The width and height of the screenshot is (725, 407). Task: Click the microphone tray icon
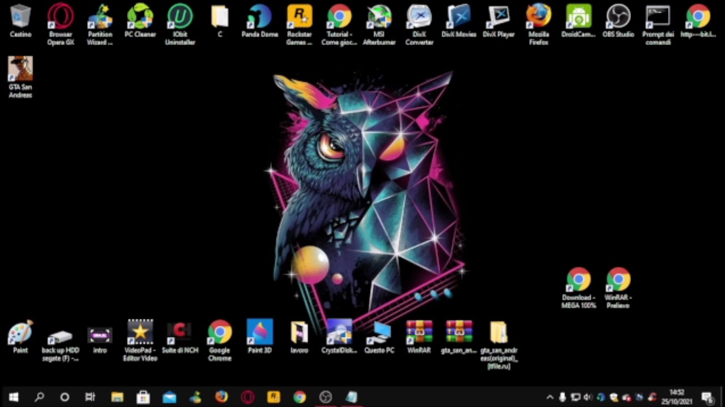pyautogui.click(x=562, y=397)
